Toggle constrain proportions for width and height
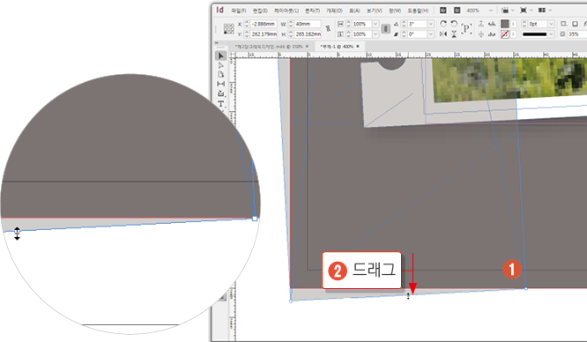The image size is (587, 342). click(x=329, y=28)
